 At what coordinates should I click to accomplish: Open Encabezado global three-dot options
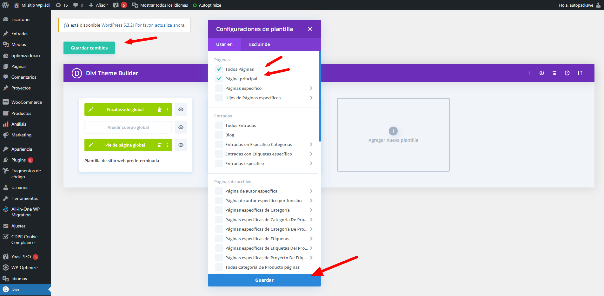tap(168, 109)
